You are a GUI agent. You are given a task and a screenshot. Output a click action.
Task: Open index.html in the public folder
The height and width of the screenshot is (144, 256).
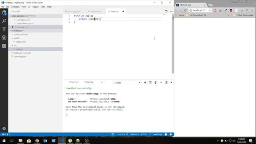pos(21,42)
